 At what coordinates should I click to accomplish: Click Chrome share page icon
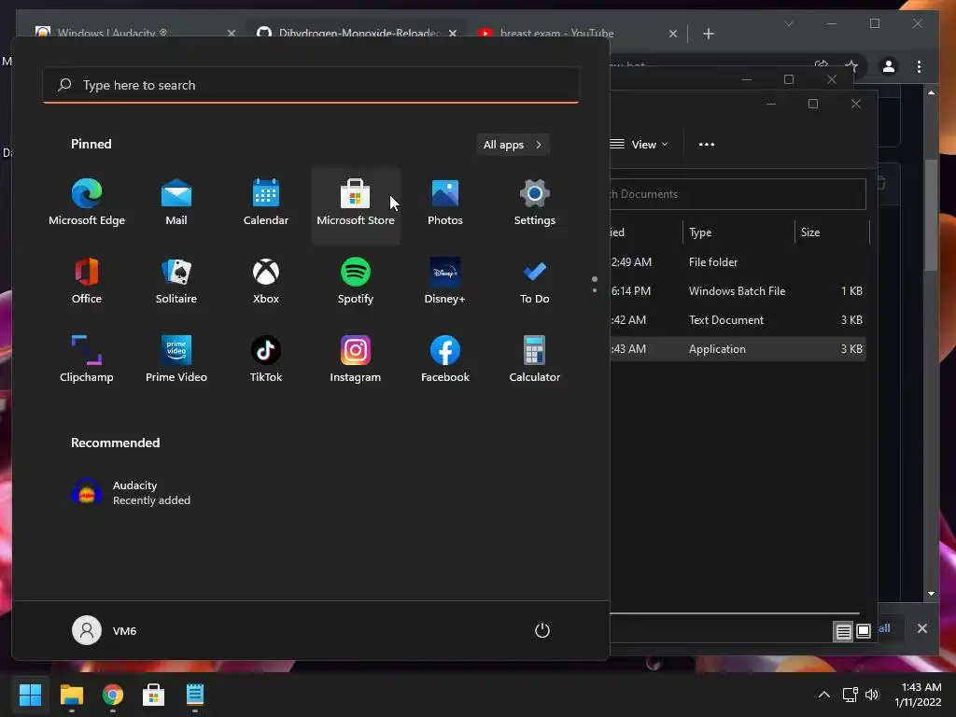(x=822, y=65)
